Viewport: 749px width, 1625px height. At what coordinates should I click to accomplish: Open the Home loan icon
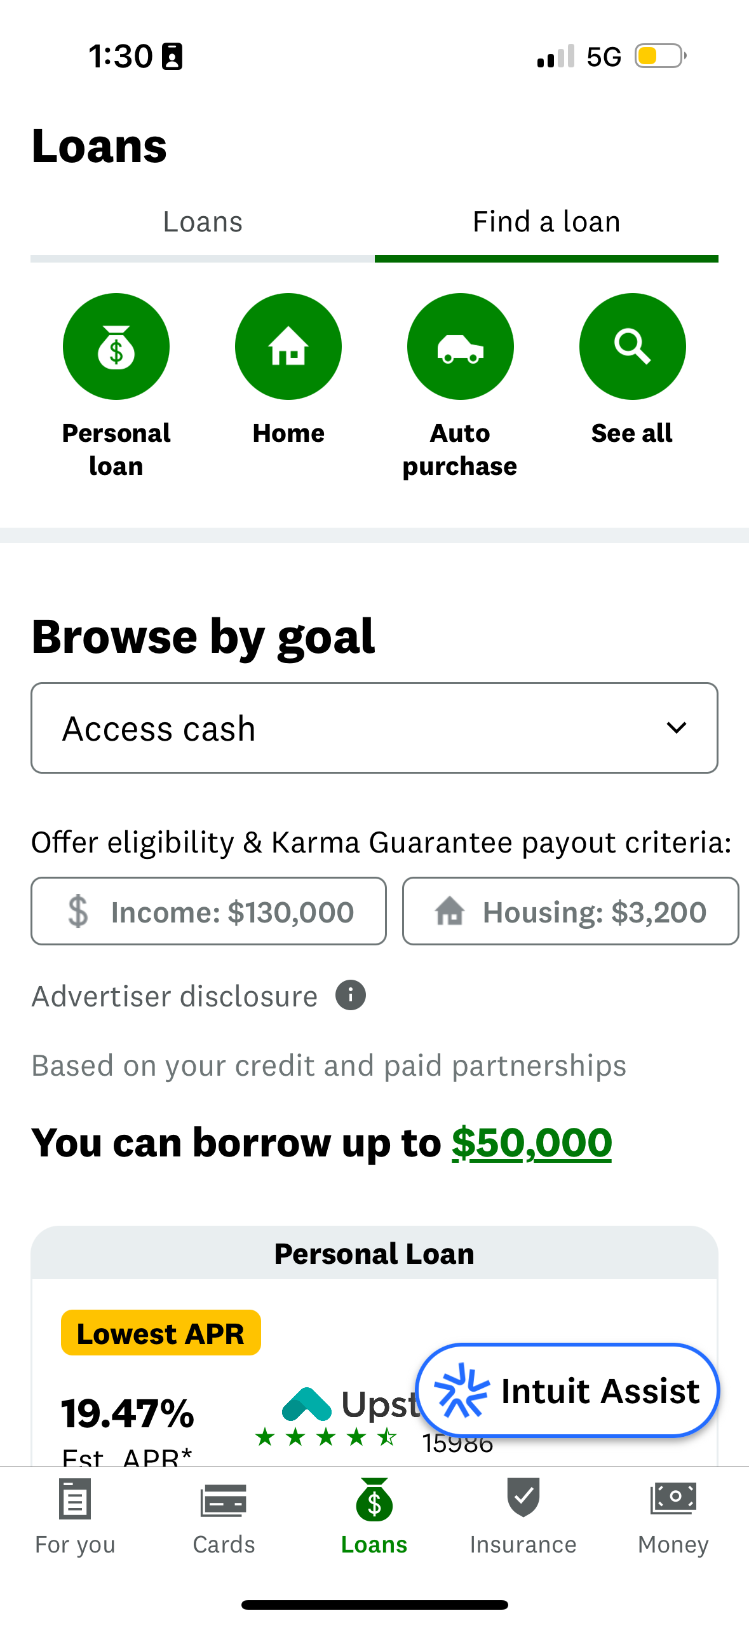[x=288, y=346]
